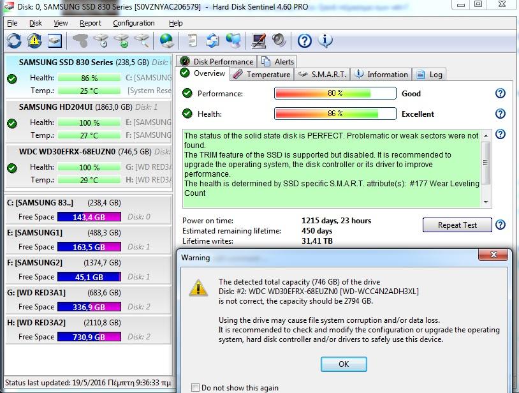Image resolution: width=519 pixels, height=393 pixels.
Task: Click the grayed disk test toolbar icon
Action: click(x=80, y=41)
